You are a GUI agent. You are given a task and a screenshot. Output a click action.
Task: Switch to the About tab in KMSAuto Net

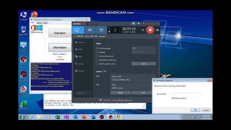(x=45, y=23)
